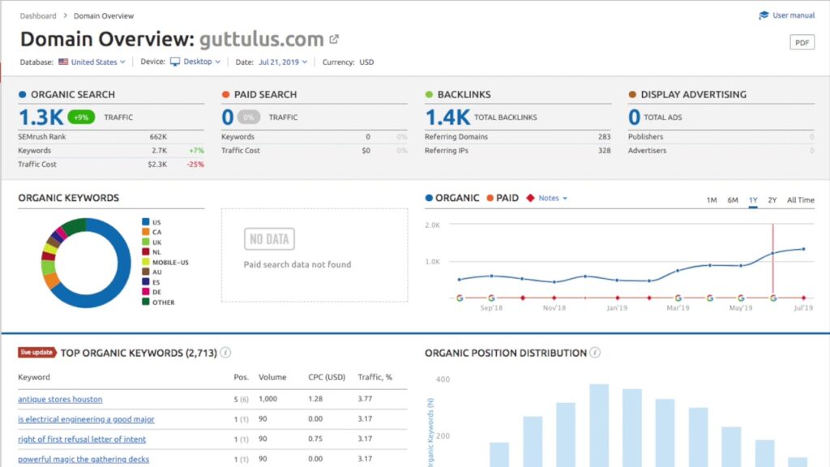Click the Display Advertising section heading
Screen dimensions: 830x467
point(694,94)
